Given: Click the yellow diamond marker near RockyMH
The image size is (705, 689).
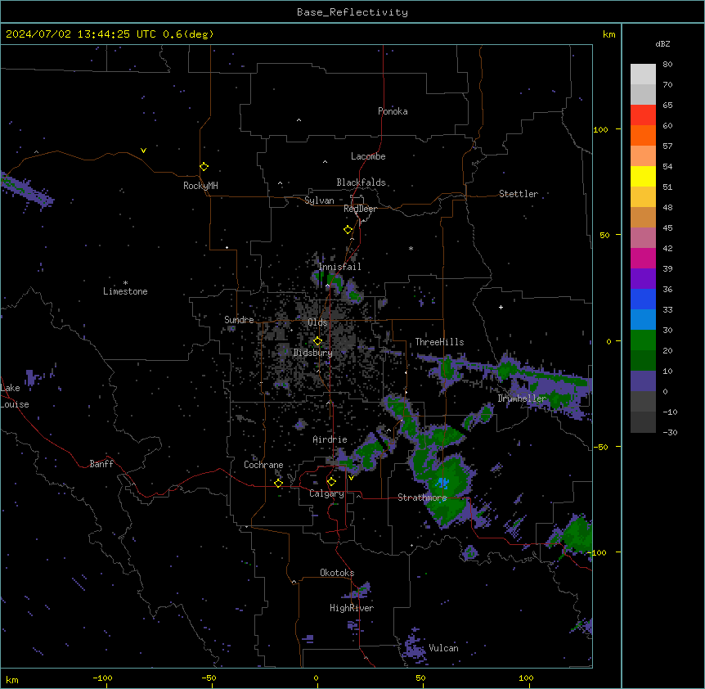Looking at the screenshot, I should 204,166.
